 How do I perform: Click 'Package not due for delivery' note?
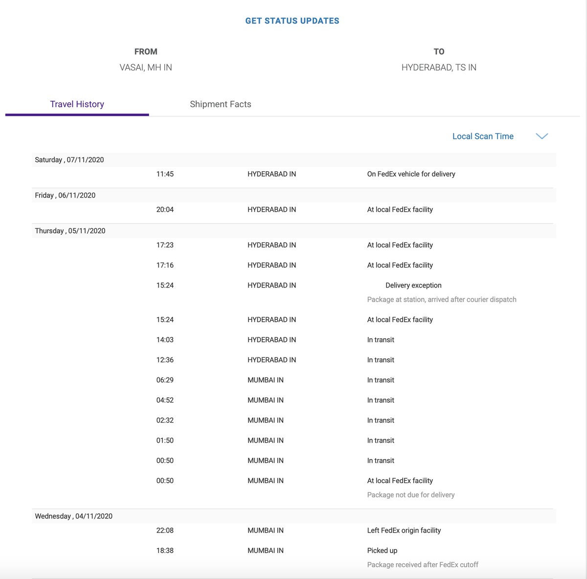click(x=411, y=495)
